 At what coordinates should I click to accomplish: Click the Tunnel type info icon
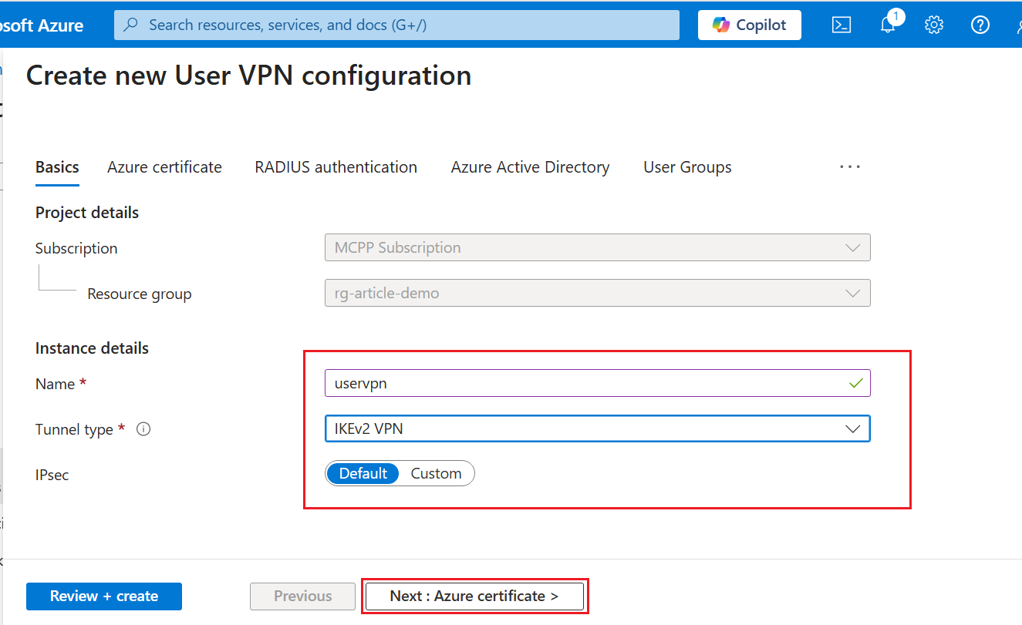tap(143, 429)
